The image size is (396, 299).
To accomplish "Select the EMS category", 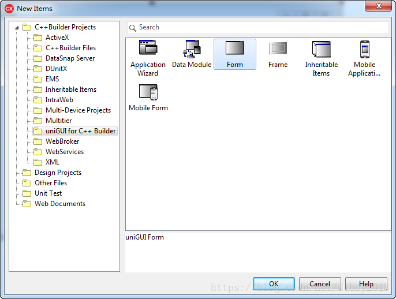I will point(53,79).
